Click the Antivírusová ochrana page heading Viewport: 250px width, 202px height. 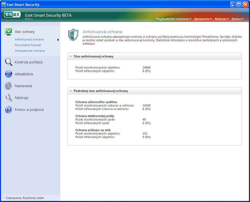(102, 32)
